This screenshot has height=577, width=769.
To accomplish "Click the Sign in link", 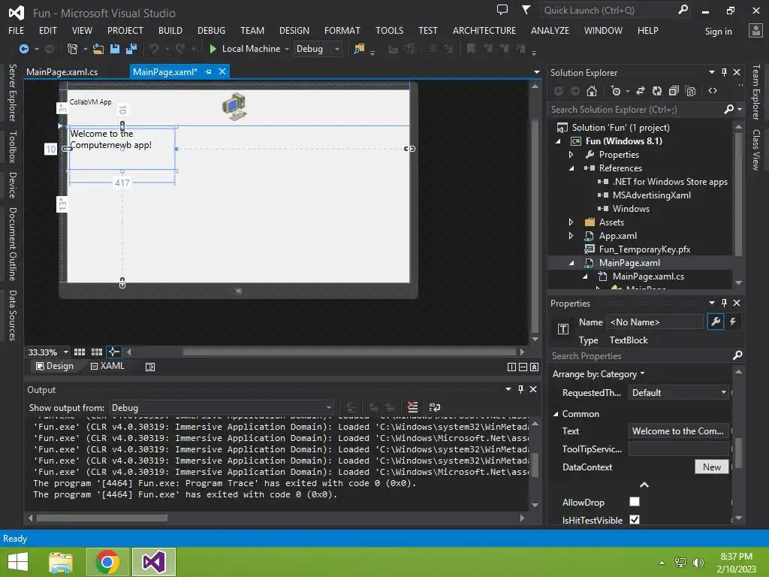I will pyautogui.click(x=718, y=32).
